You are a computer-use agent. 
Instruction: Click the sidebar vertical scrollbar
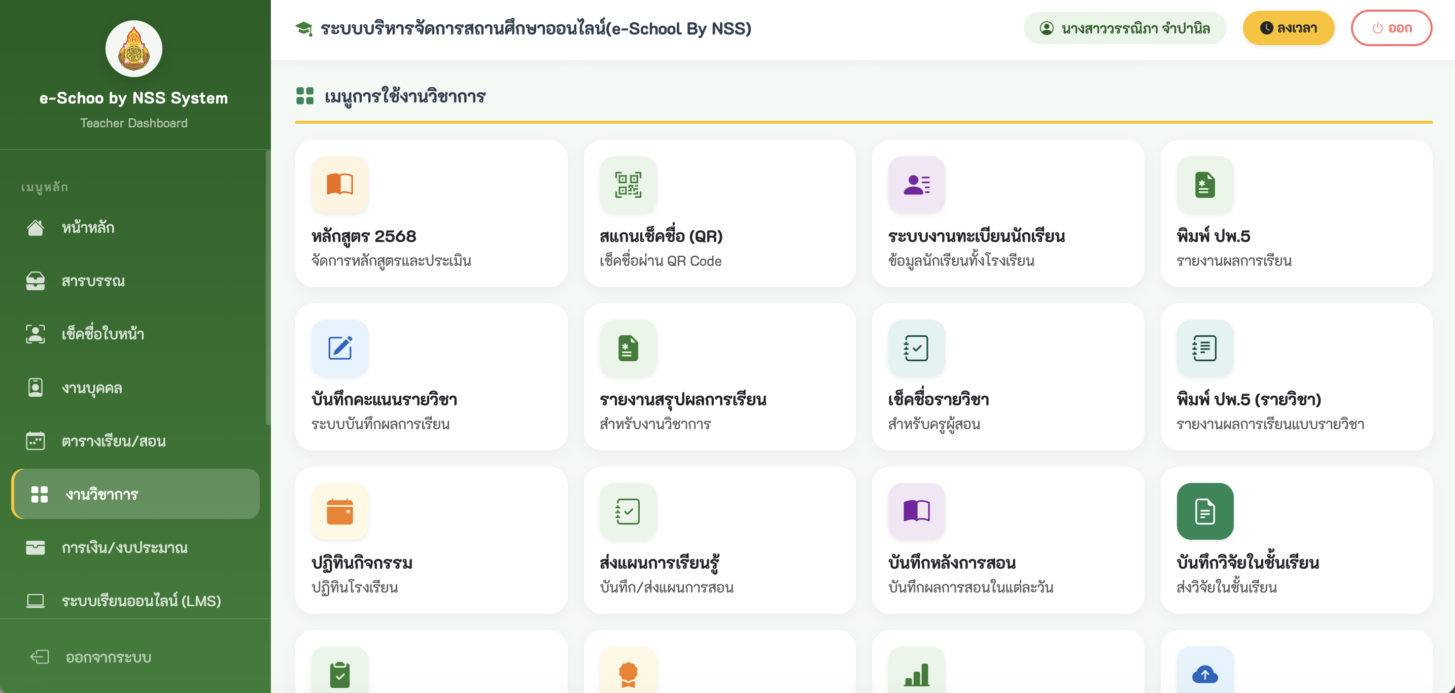click(268, 288)
